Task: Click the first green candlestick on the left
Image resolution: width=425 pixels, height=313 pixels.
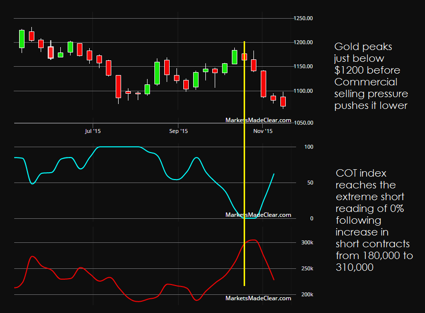Action: click(x=22, y=39)
